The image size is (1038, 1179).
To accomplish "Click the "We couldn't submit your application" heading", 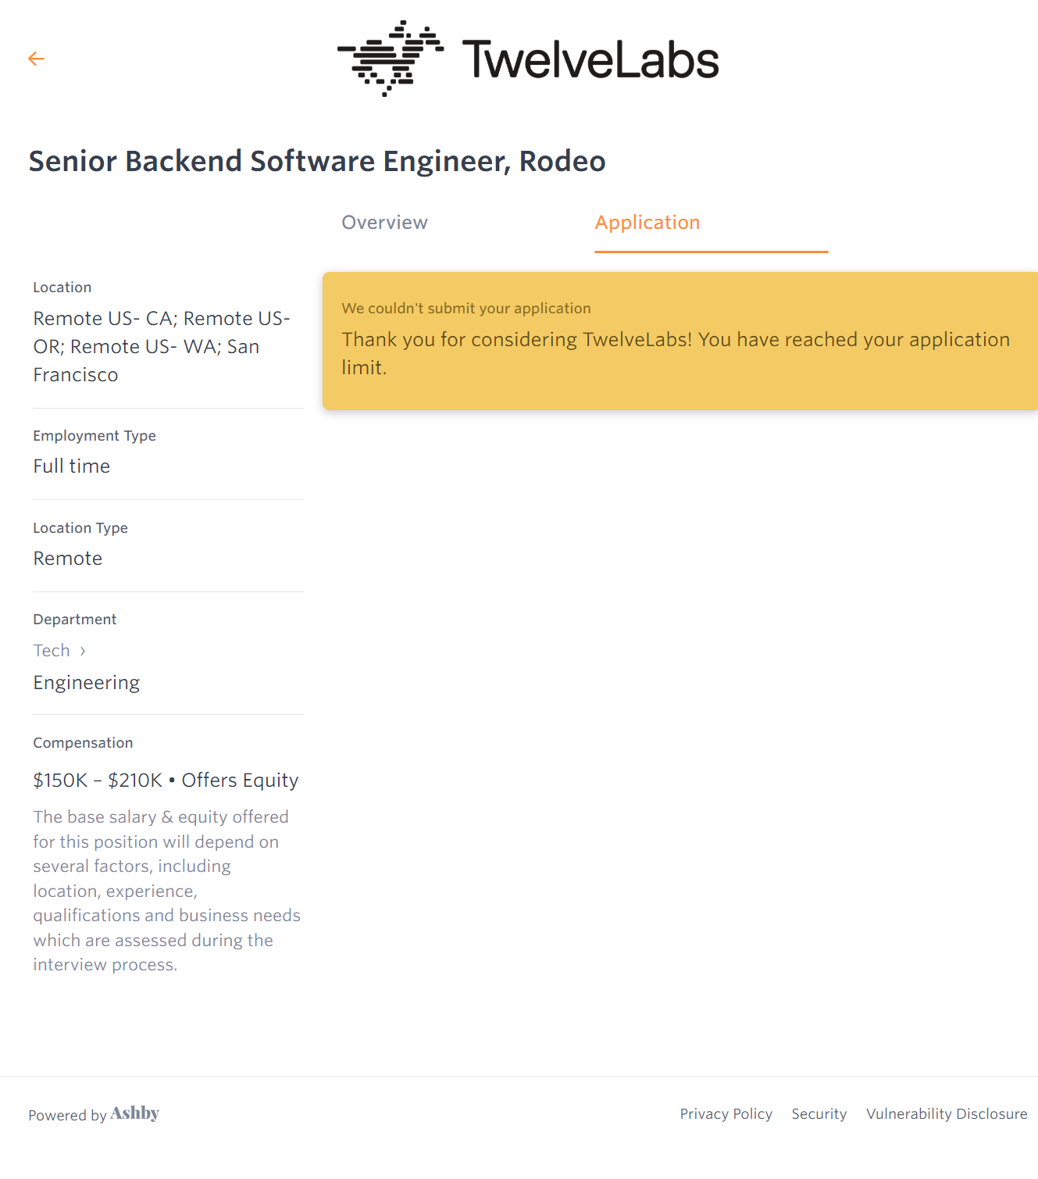I will [466, 309].
